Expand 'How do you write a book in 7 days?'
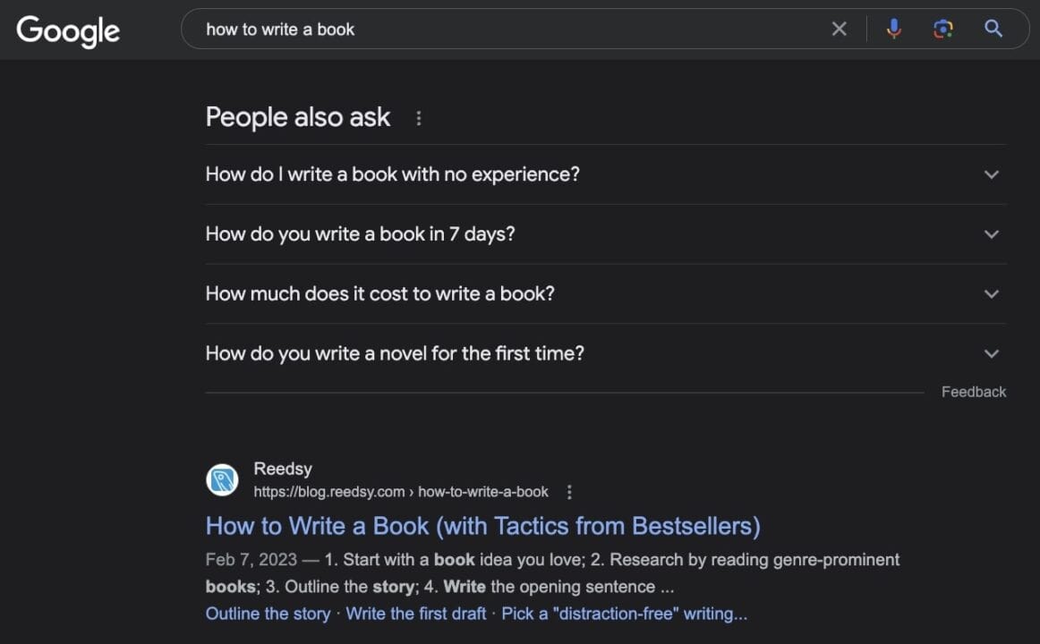 (x=992, y=234)
